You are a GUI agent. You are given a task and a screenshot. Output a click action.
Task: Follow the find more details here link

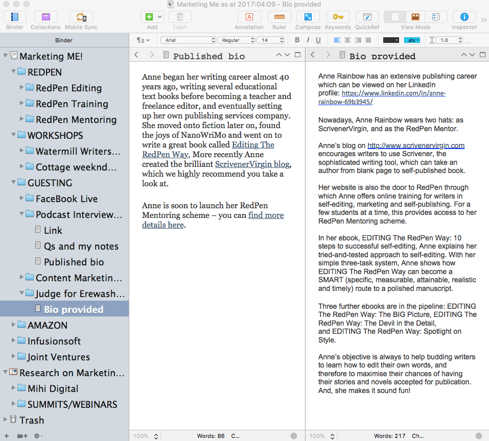click(x=213, y=220)
